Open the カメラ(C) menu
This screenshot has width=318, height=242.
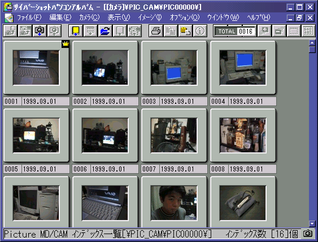[x=89, y=17]
